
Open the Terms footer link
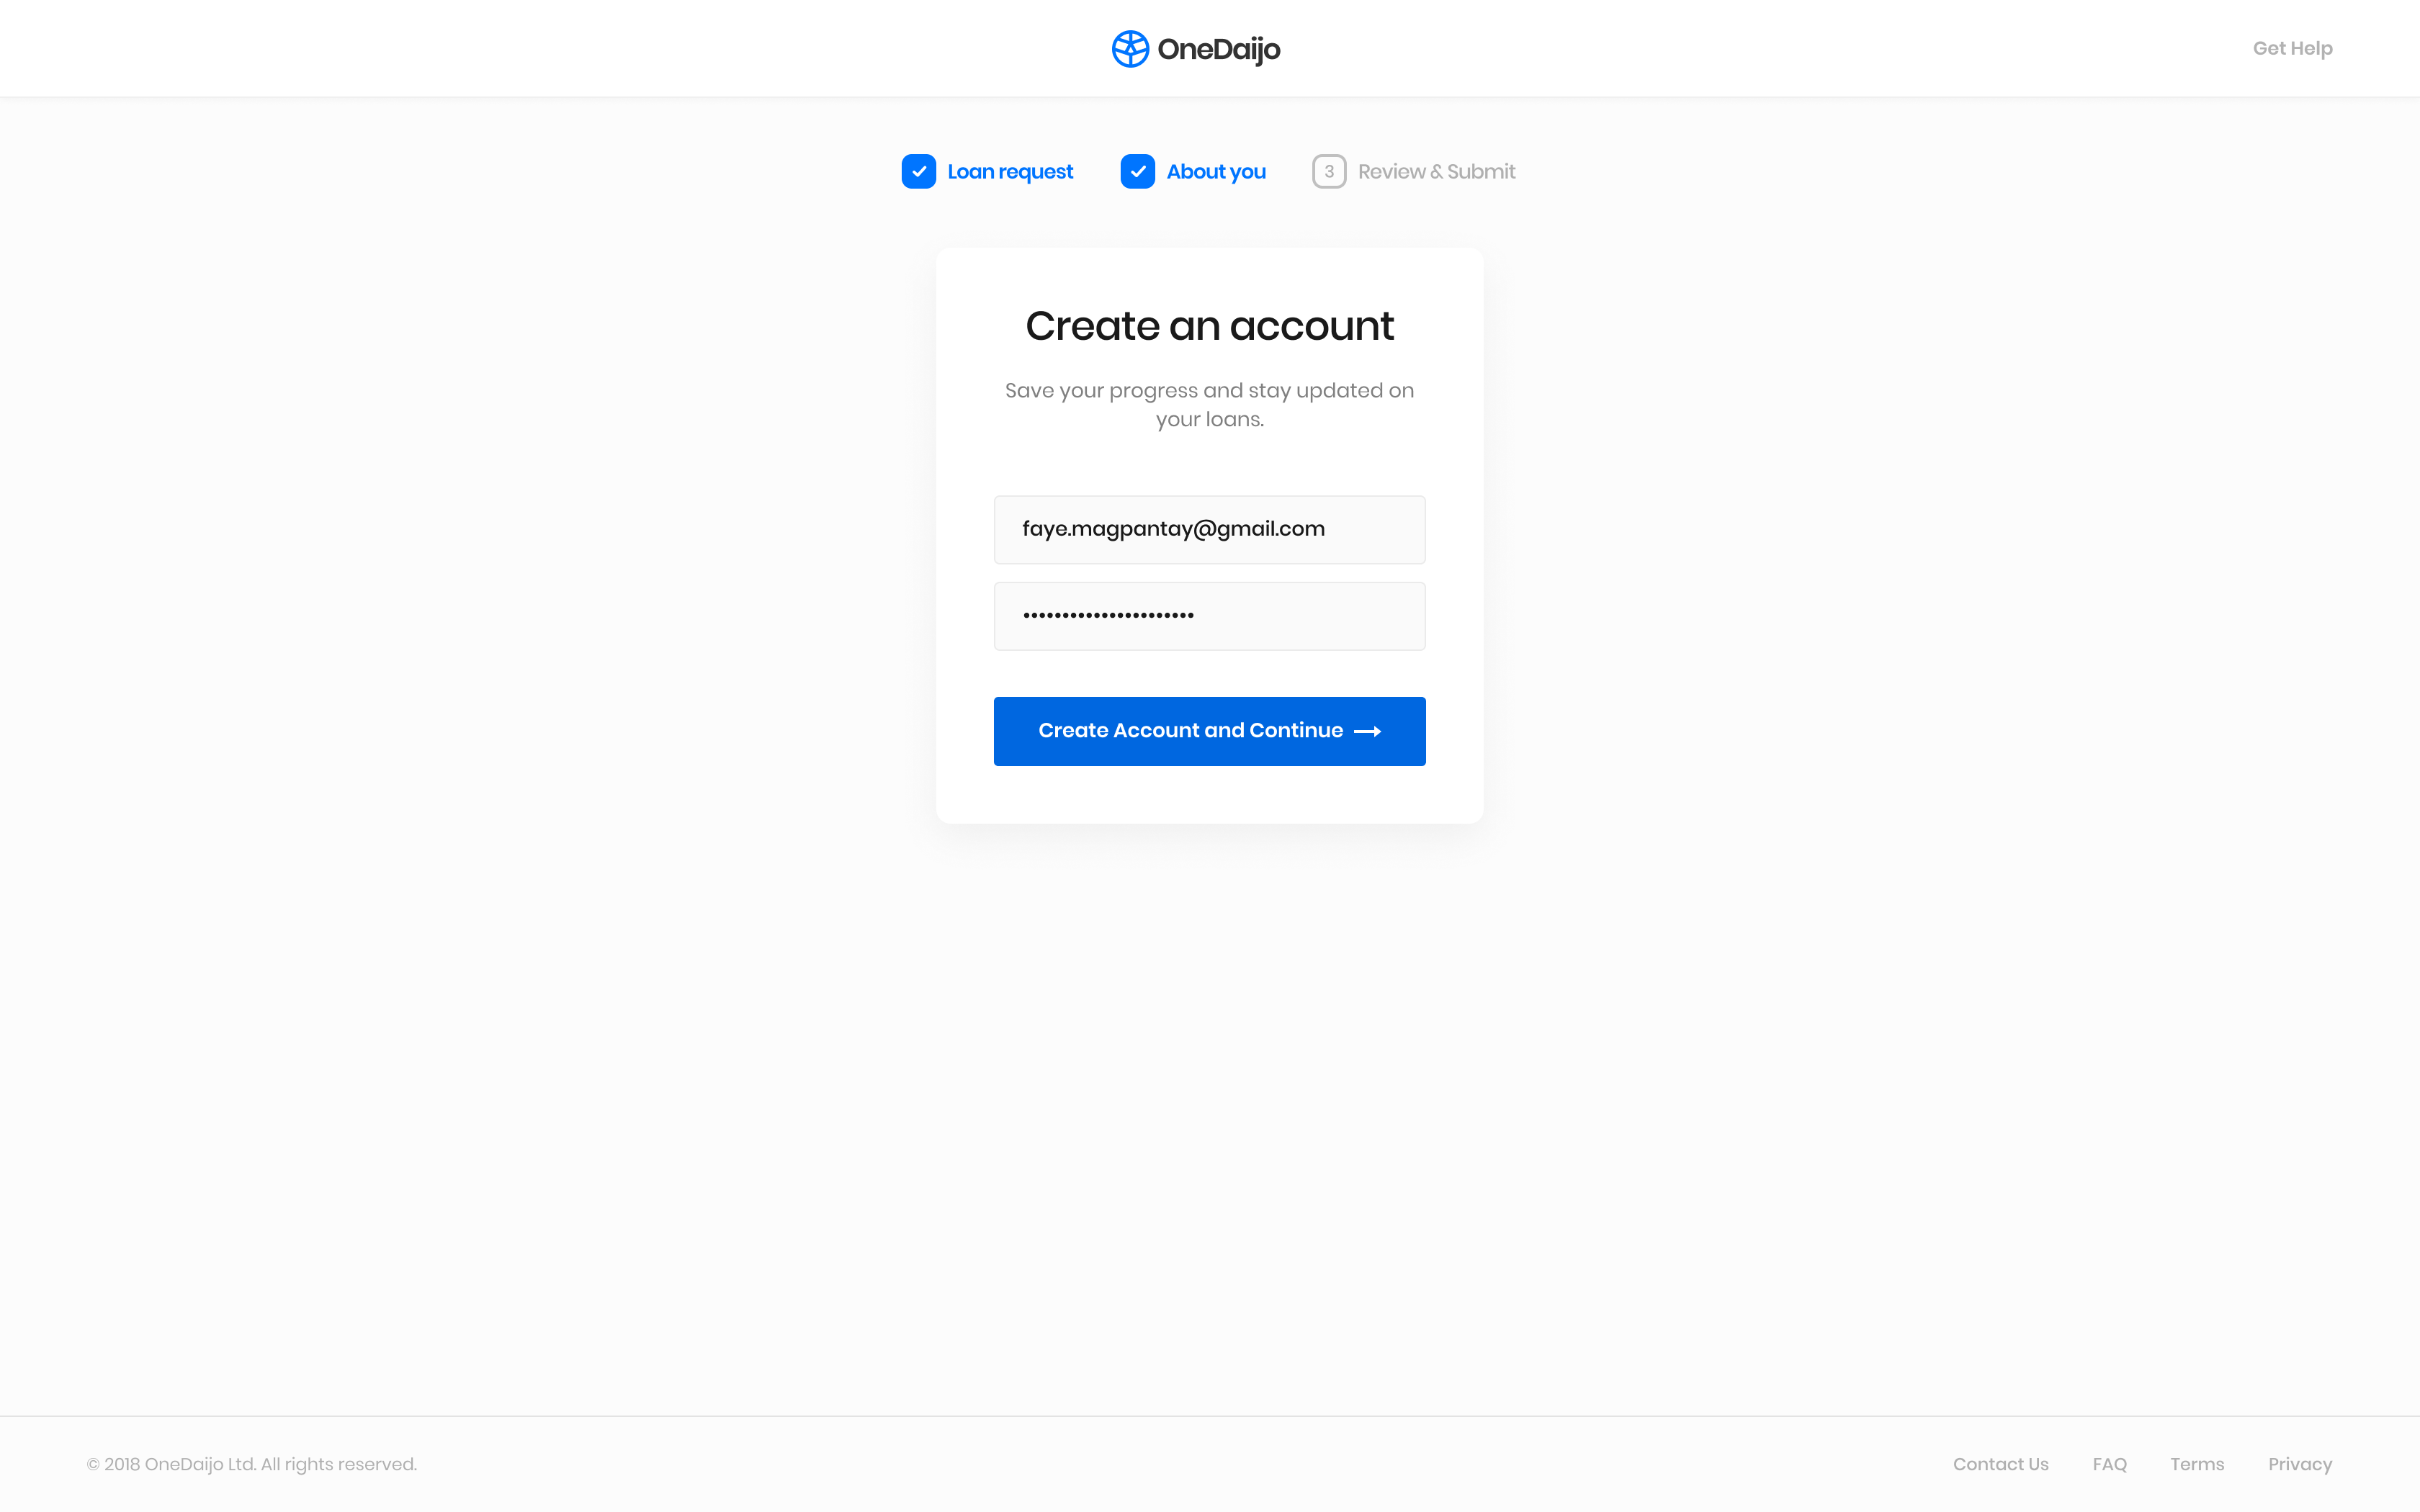[2197, 1464]
